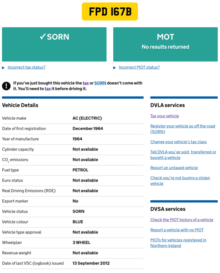
Task: Select the MOT No results returned panel
Action: (165, 44)
